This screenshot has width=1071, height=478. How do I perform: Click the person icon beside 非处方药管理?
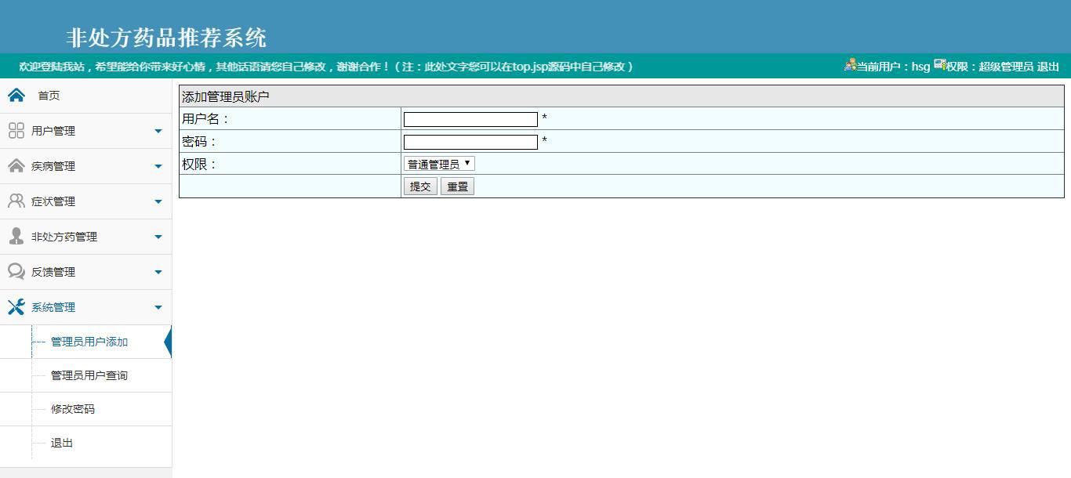tap(16, 237)
